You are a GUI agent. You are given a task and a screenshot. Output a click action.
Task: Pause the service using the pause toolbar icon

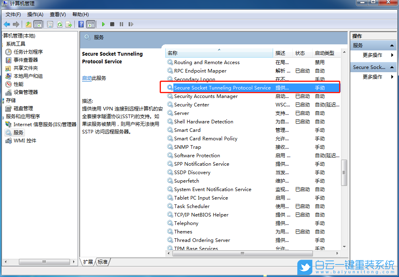[122, 24]
